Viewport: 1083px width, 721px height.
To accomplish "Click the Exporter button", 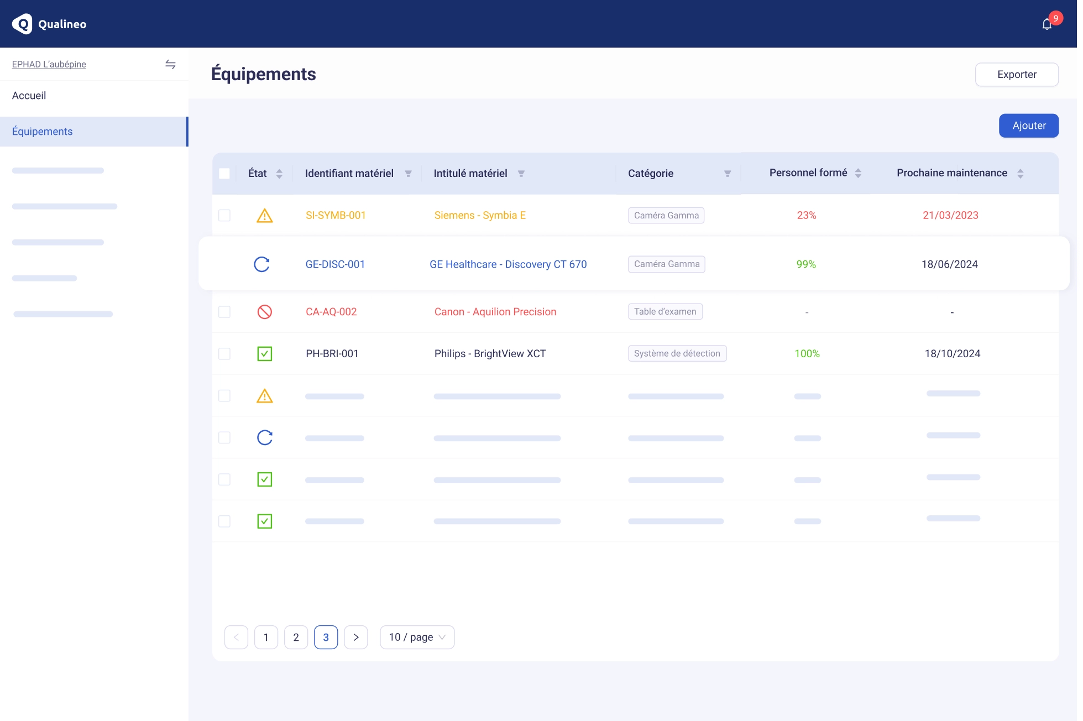I will pyautogui.click(x=1017, y=74).
